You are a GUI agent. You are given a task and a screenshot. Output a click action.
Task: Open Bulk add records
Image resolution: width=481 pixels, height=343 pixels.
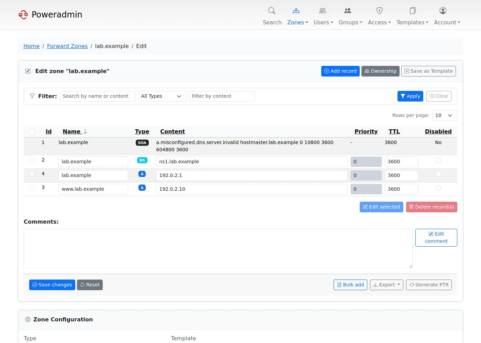pyautogui.click(x=350, y=285)
